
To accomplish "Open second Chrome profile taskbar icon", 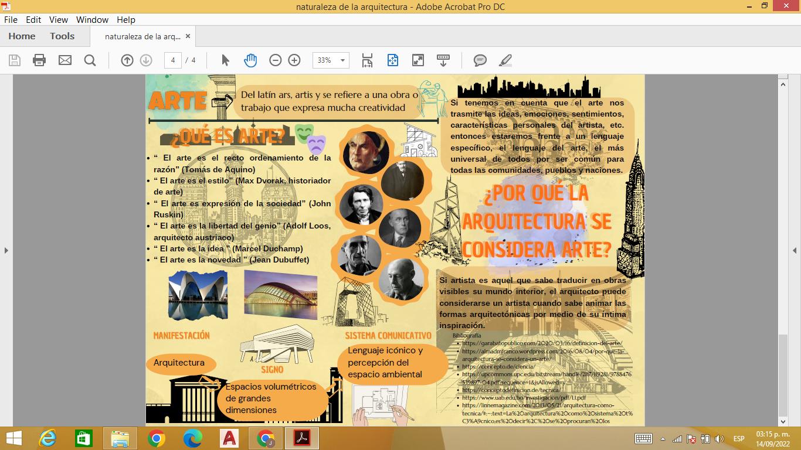I will [x=266, y=438].
